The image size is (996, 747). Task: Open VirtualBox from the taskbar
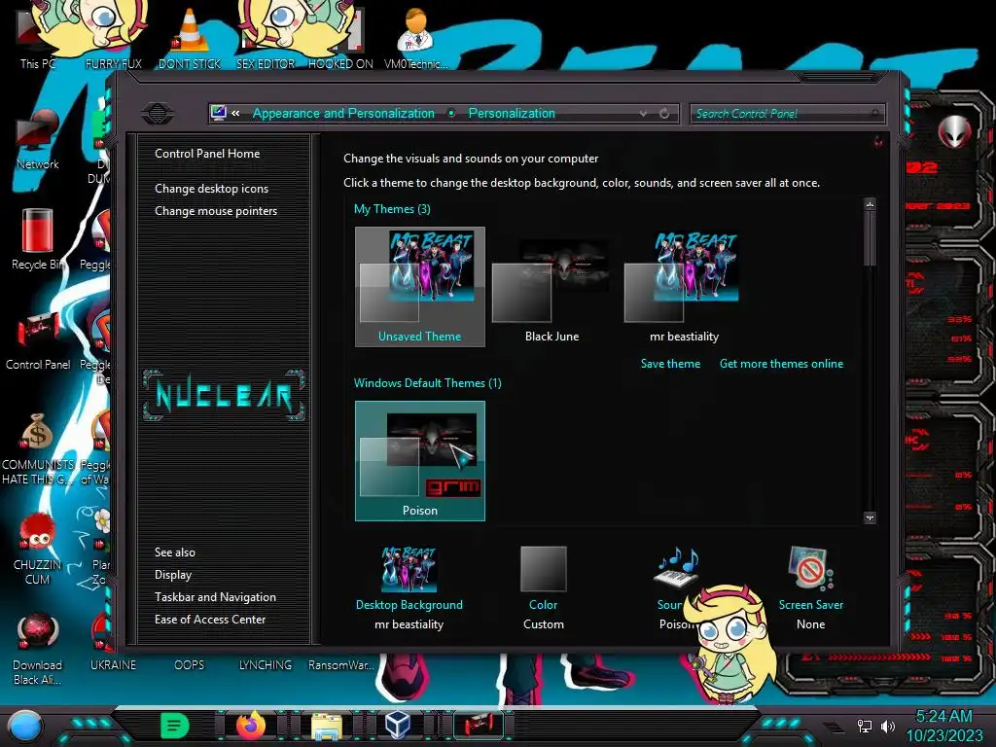pyautogui.click(x=399, y=726)
